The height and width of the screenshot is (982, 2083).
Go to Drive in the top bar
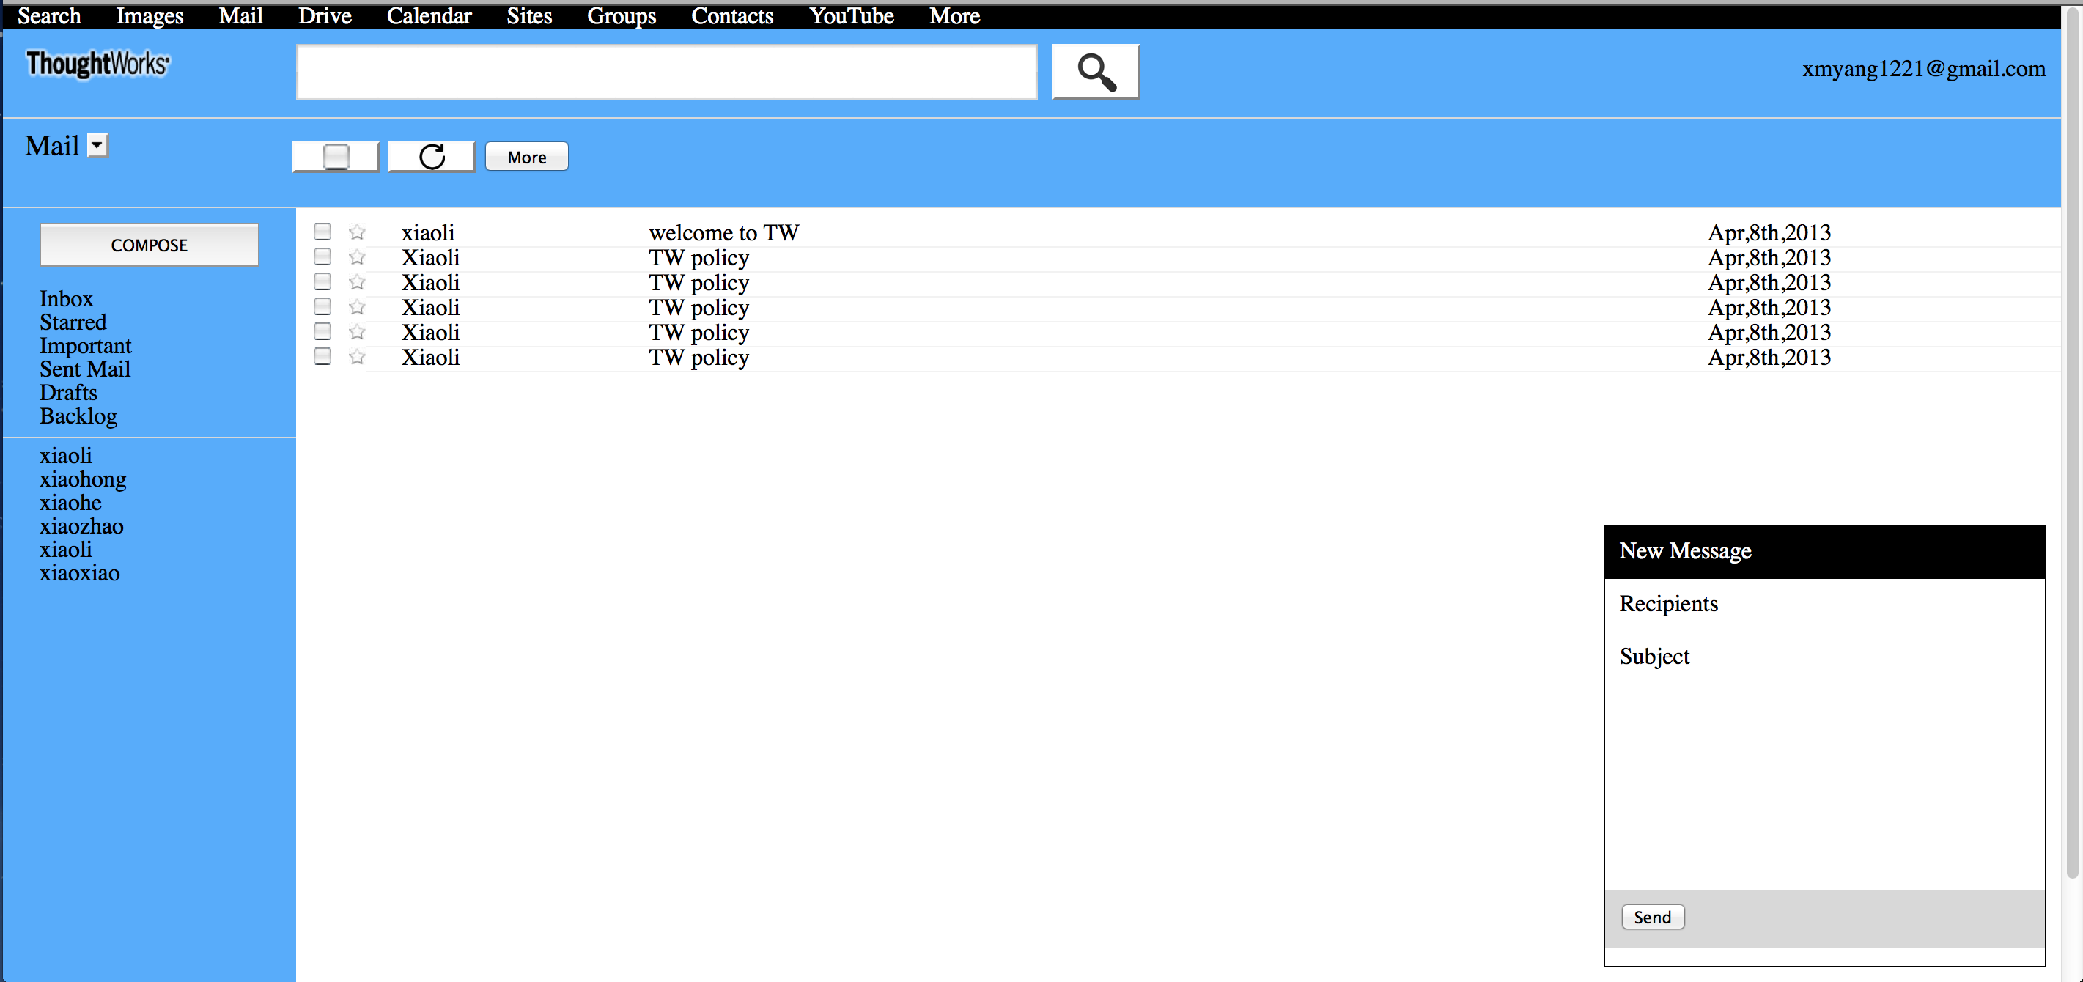click(324, 15)
